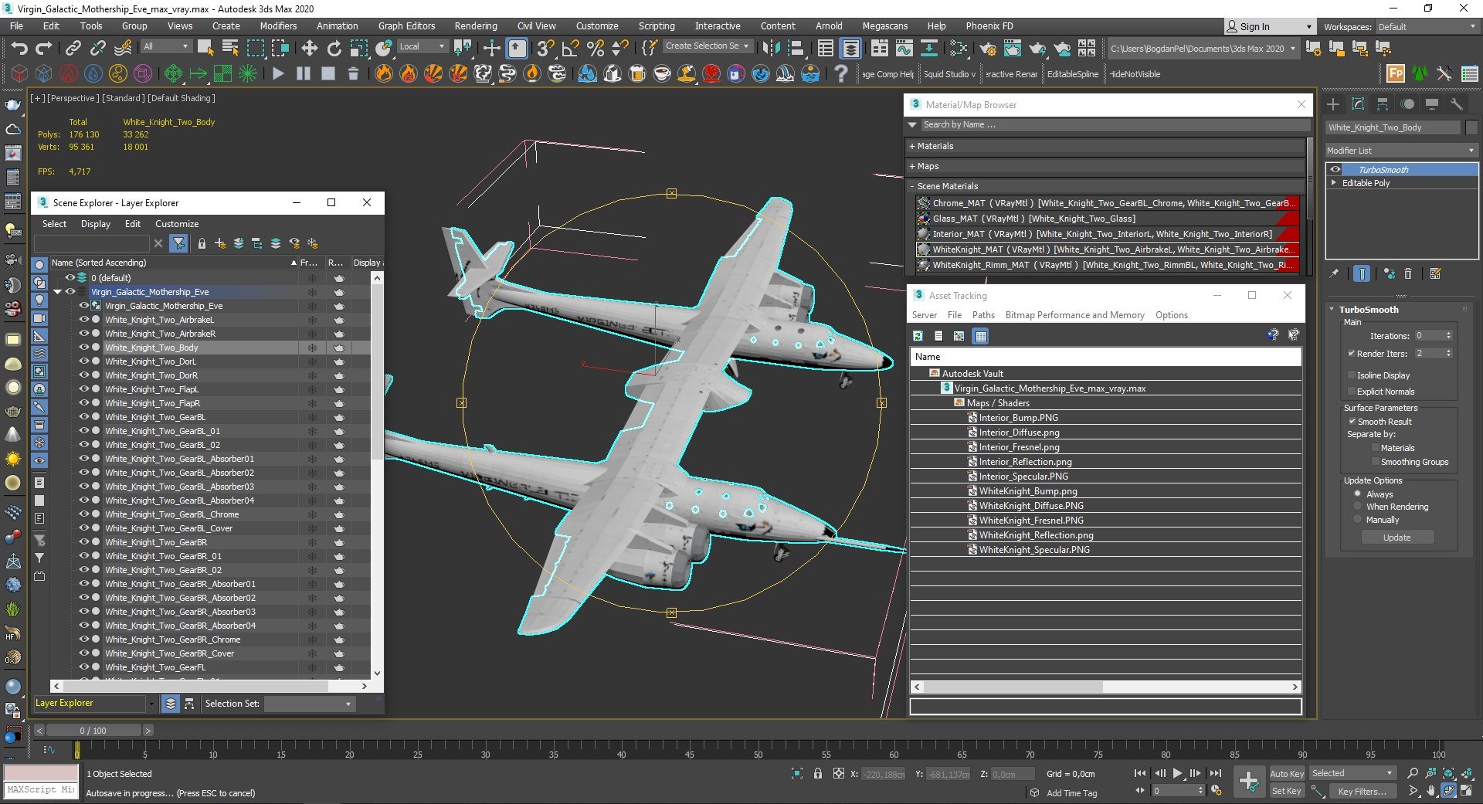Collapse the Virgin_Galactic_Mothership_Eve layer
1483x804 pixels.
point(58,292)
